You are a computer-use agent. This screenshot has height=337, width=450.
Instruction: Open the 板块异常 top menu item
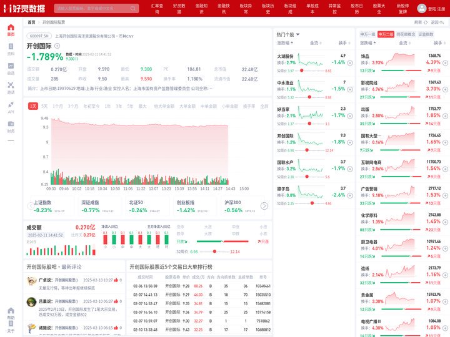click(246, 9)
